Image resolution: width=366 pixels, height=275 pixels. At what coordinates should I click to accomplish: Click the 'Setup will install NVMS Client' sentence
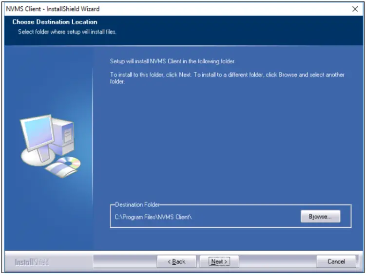pyautogui.click(x=173, y=61)
